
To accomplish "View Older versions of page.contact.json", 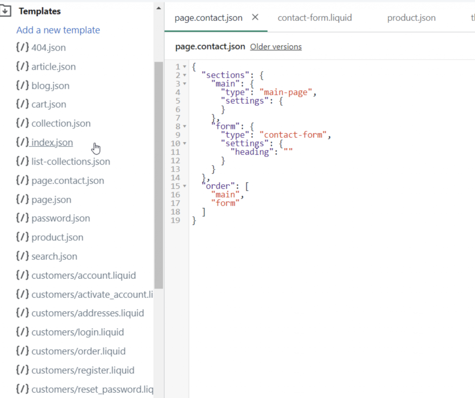I will [276, 46].
